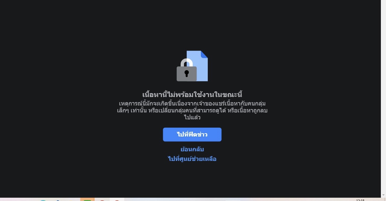The width and height of the screenshot is (386, 201).
Task: Open the red taskbar icon on the white tile
Action: tap(117, 200)
